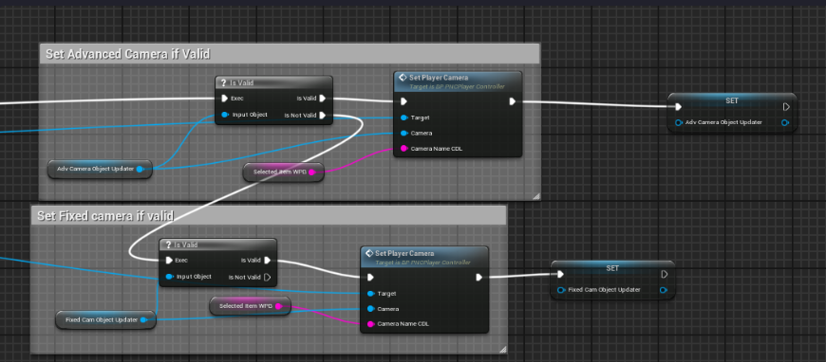Click the resize handle of the Set Advanced Camera comment box
Viewport: 826px width, 362px height.
535,196
